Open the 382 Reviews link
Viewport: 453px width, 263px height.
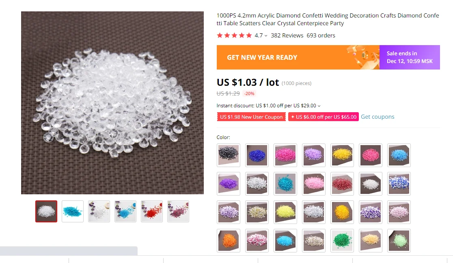(x=287, y=35)
